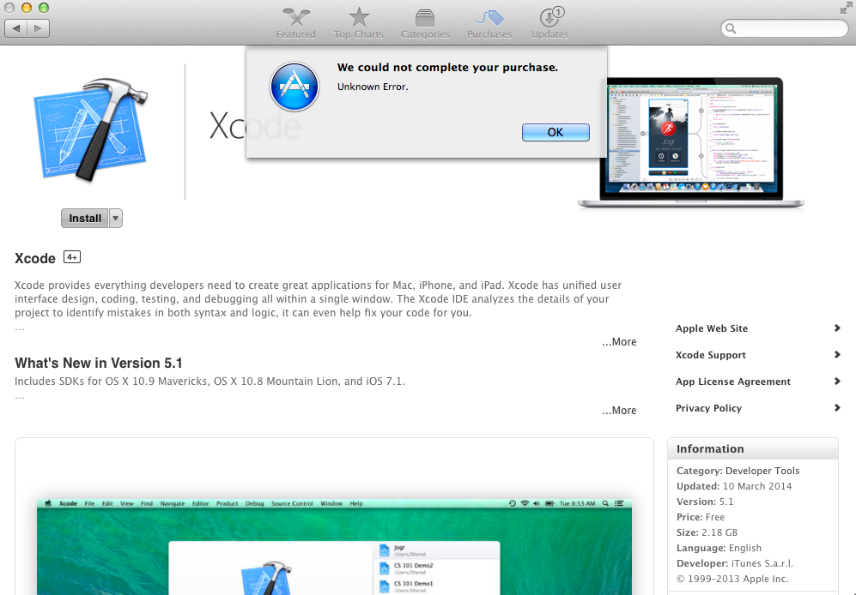Open Xcode Support link

(x=710, y=355)
